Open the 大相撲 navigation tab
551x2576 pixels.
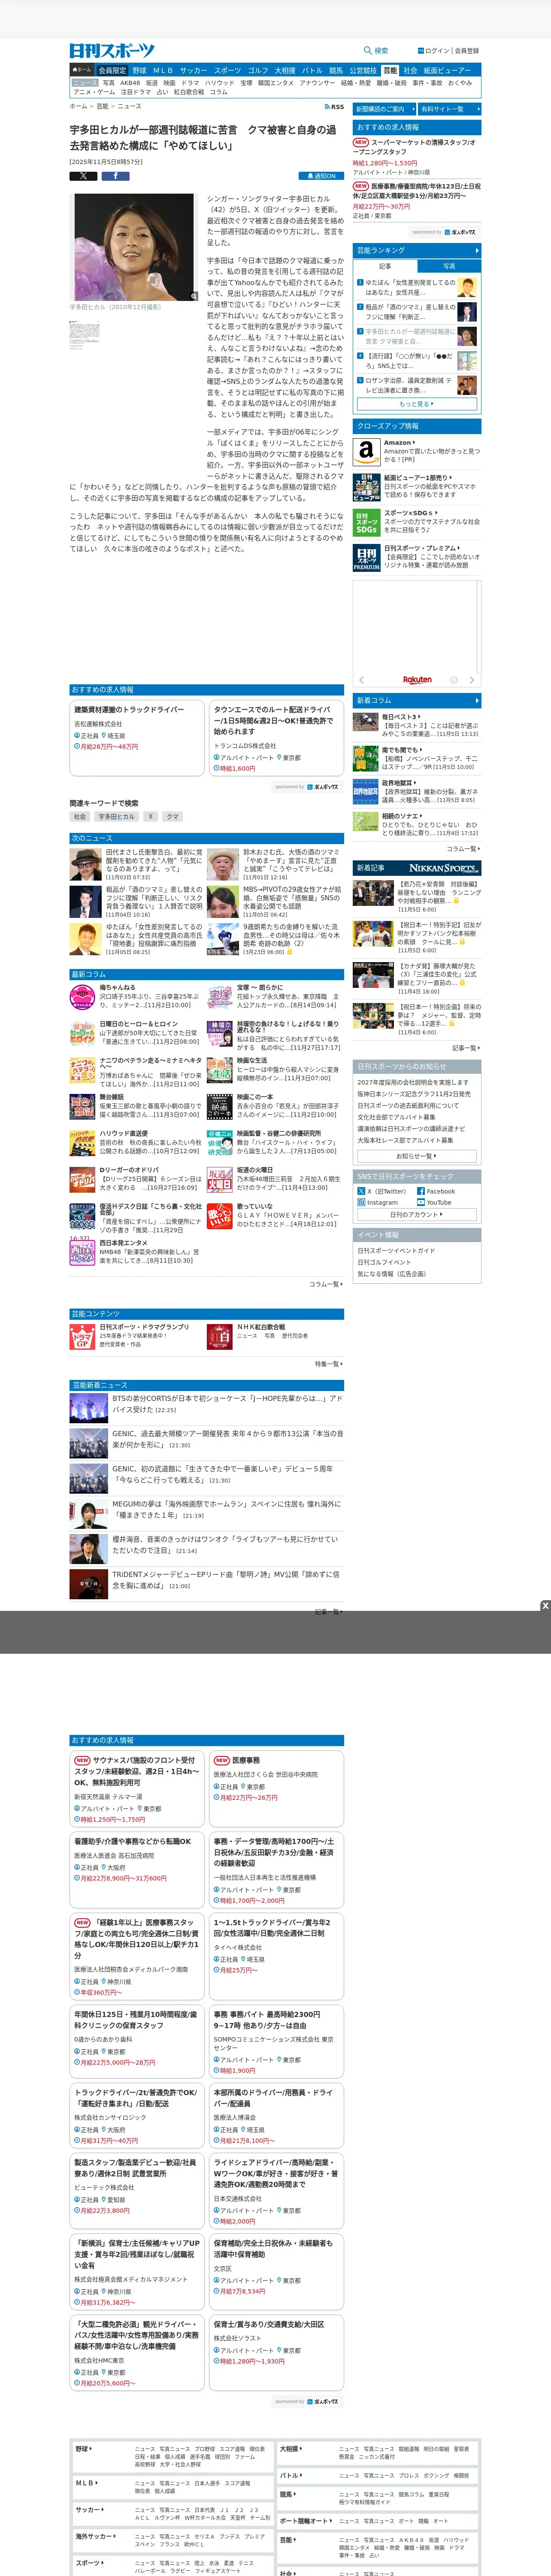tap(285, 71)
